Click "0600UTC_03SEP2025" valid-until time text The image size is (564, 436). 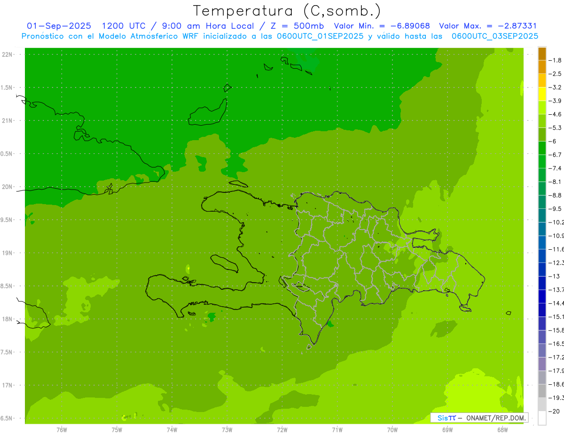pyautogui.click(x=495, y=36)
